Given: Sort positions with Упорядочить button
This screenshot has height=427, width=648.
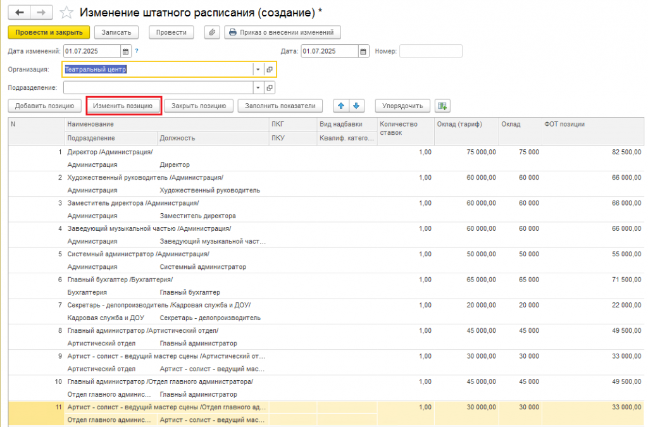Looking at the screenshot, I should coord(402,106).
